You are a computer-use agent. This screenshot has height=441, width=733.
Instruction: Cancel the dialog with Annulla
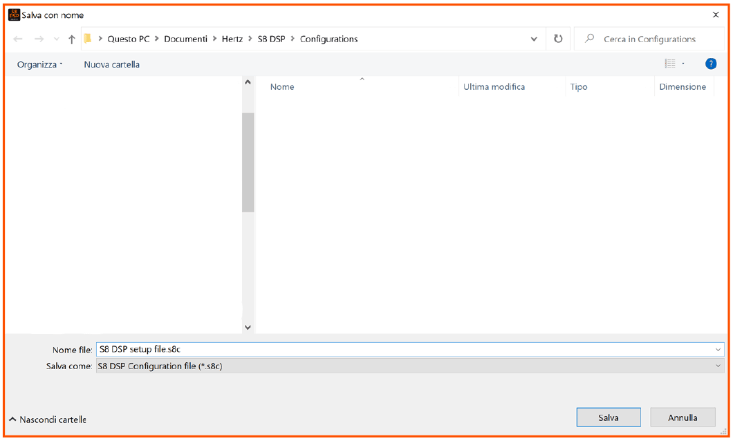coord(683,417)
